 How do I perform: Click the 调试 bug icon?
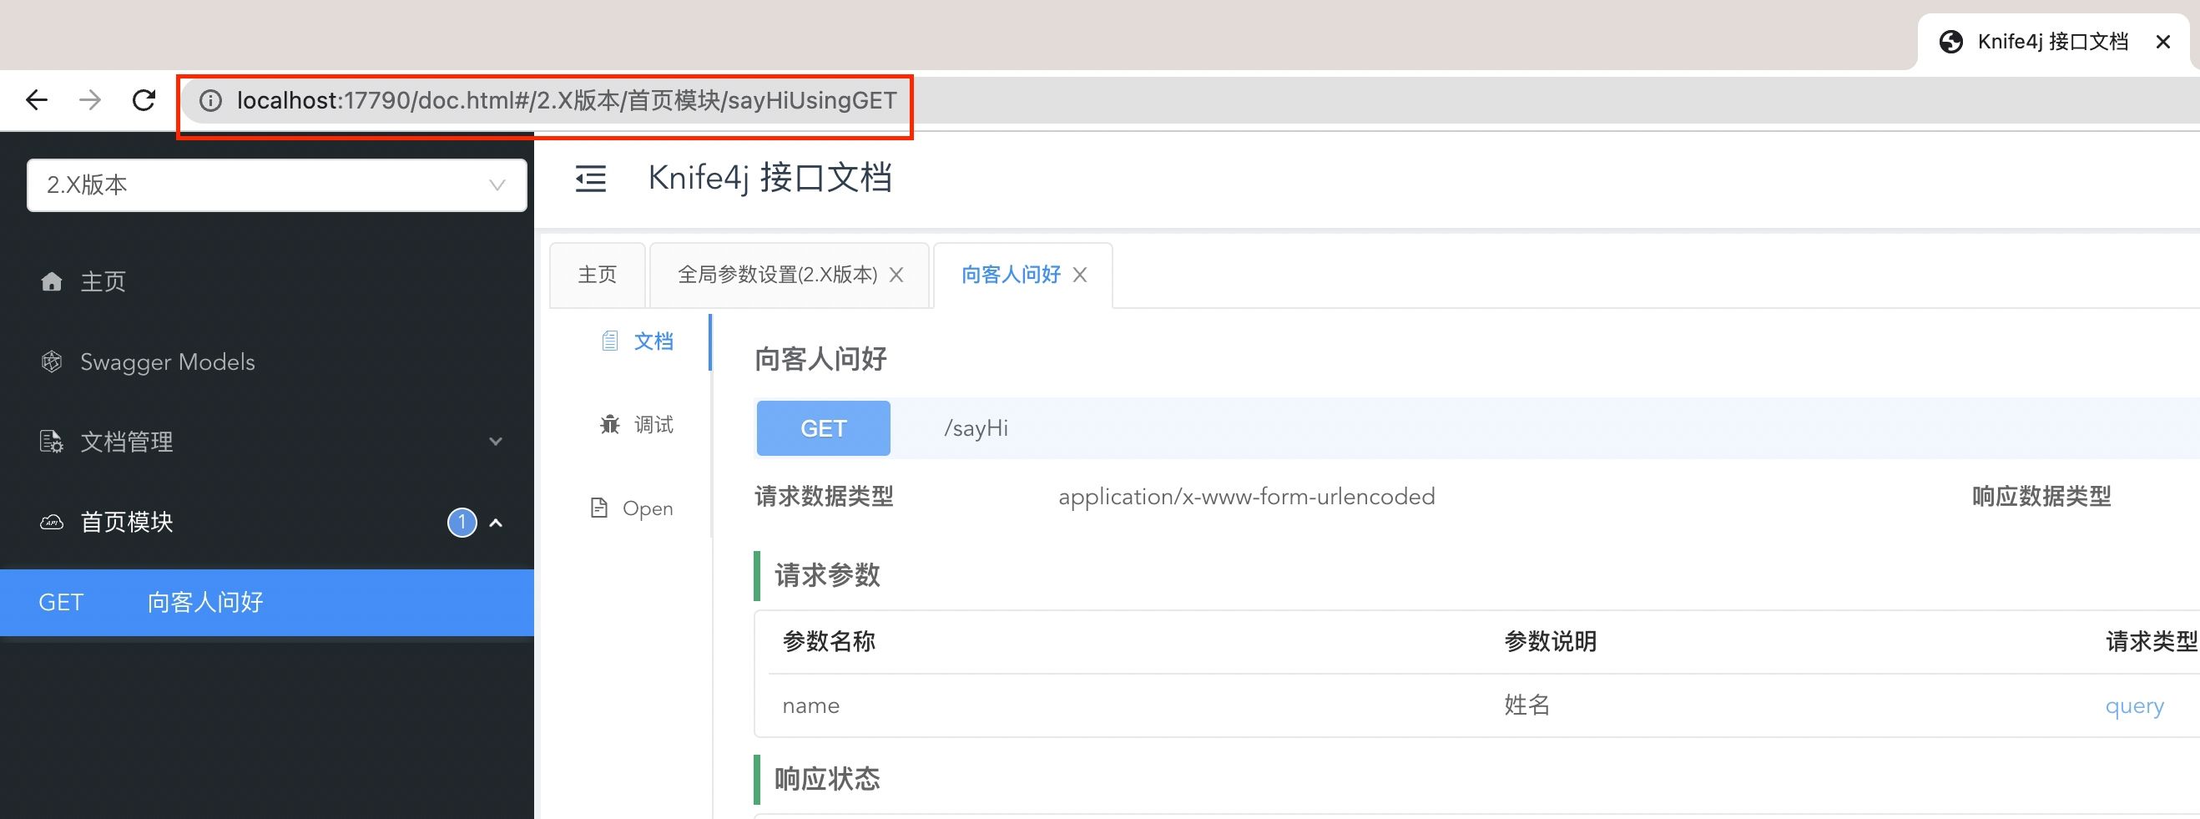pos(610,424)
